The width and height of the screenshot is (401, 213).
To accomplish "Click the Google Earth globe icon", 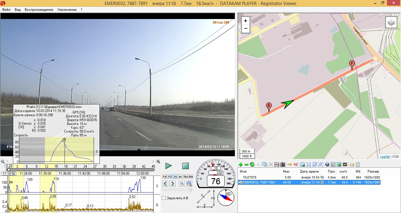I will click(327, 164).
